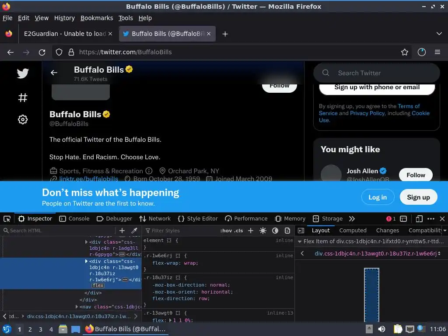Screen dimensions: 448x336
Task: Show all inspector sidebar tabs dropdown
Action: point(445,231)
